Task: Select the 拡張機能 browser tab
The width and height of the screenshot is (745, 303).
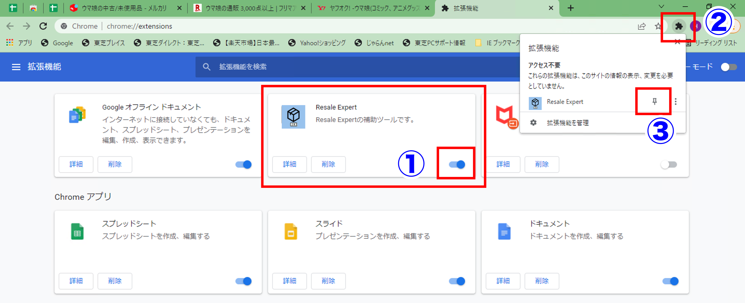Action: coord(497,8)
